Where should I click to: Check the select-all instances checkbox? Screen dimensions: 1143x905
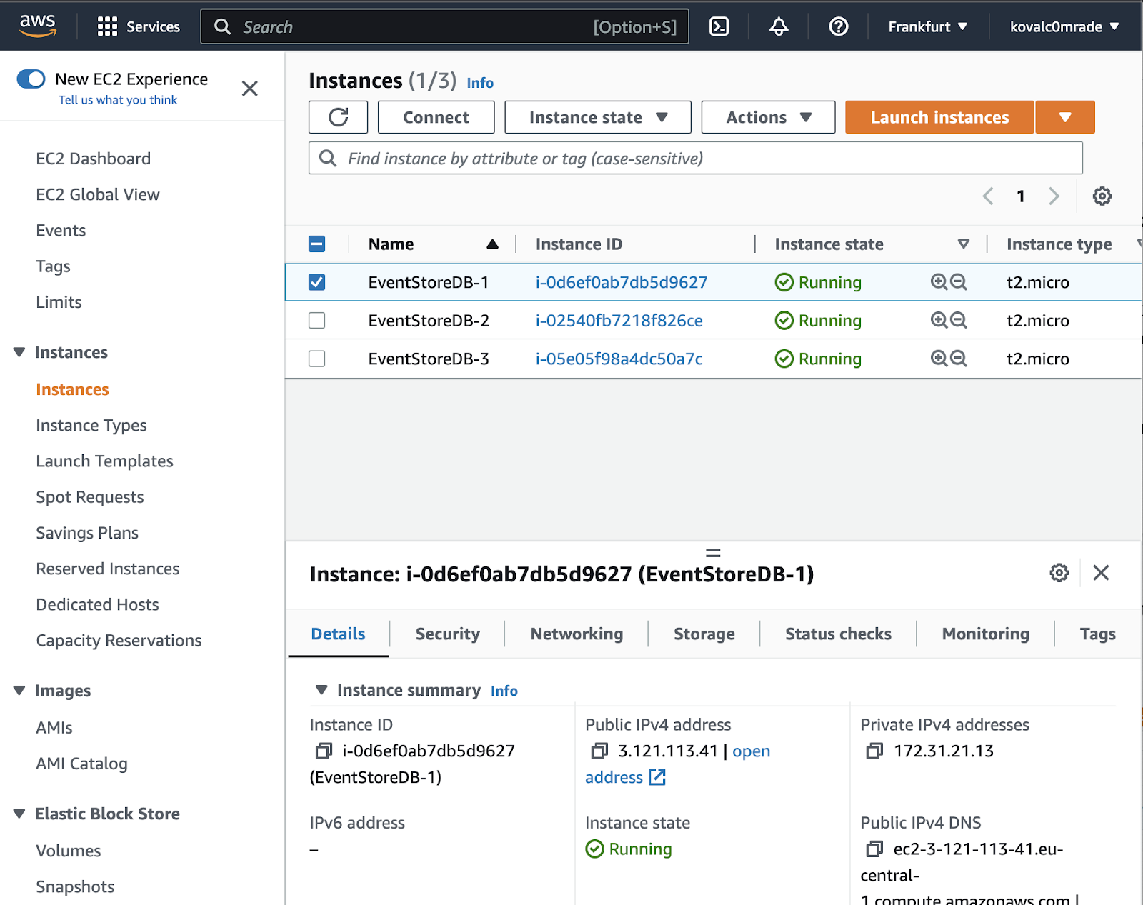click(x=316, y=244)
